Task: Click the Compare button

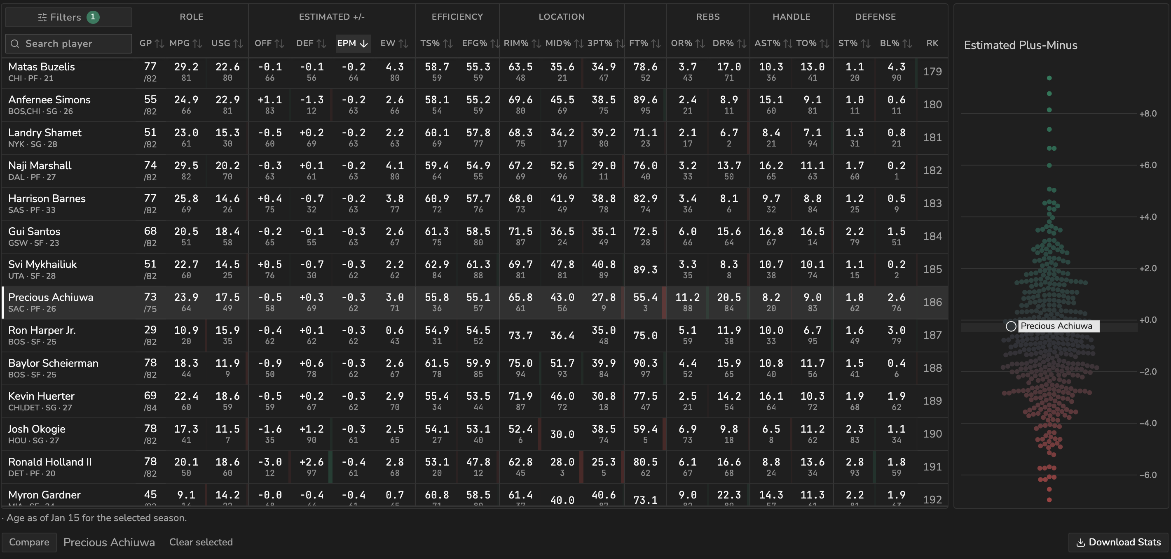Action: tap(29, 542)
